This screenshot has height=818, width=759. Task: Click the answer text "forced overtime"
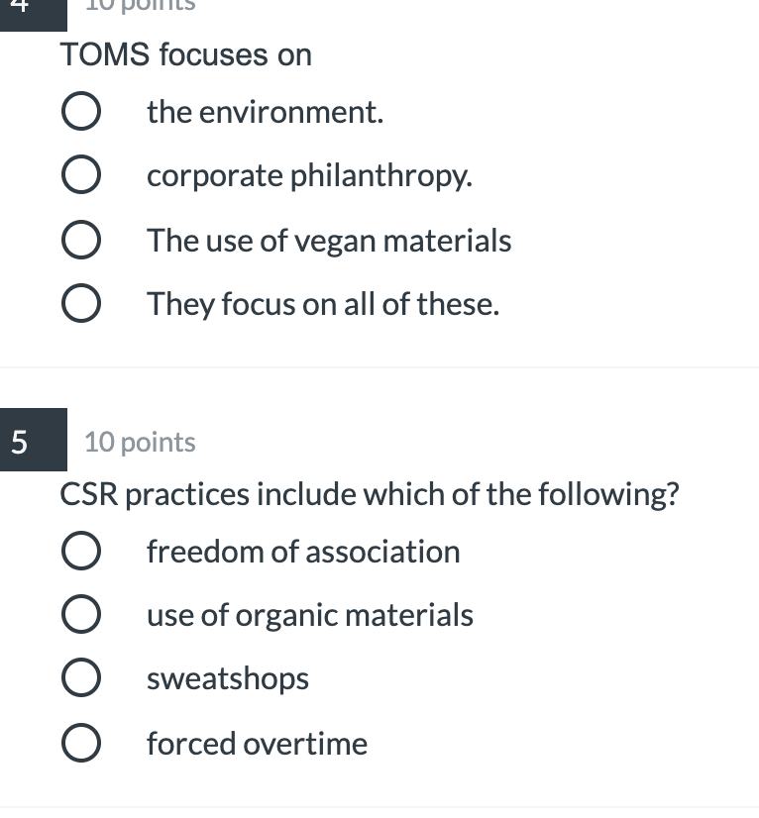[257, 743]
